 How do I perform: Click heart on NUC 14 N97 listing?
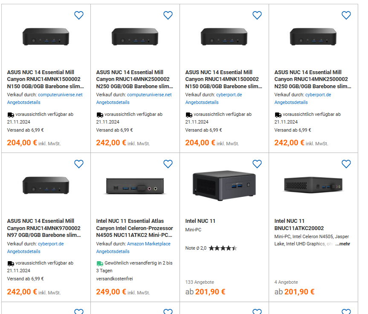pos(79,164)
